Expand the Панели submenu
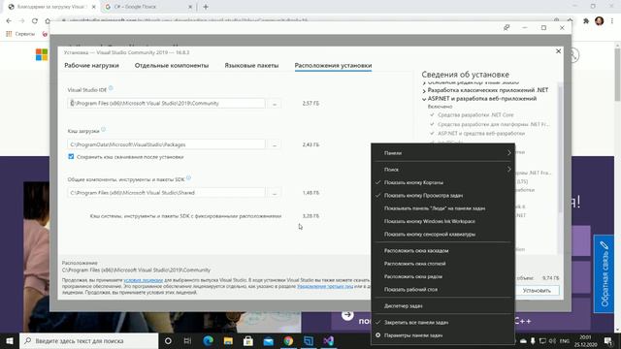The image size is (621, 349). [442, 153]
